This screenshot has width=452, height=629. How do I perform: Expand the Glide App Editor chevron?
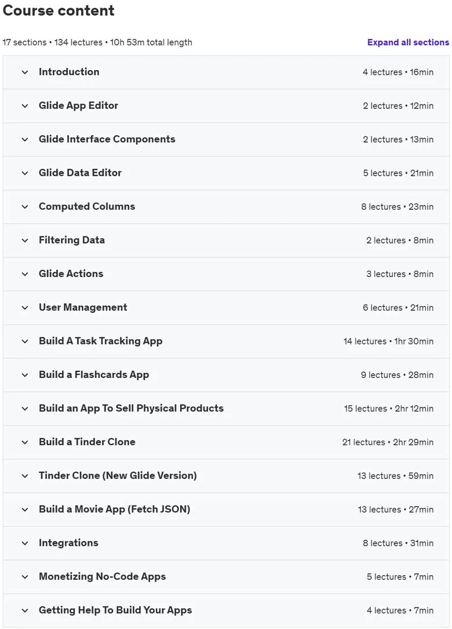25,106
